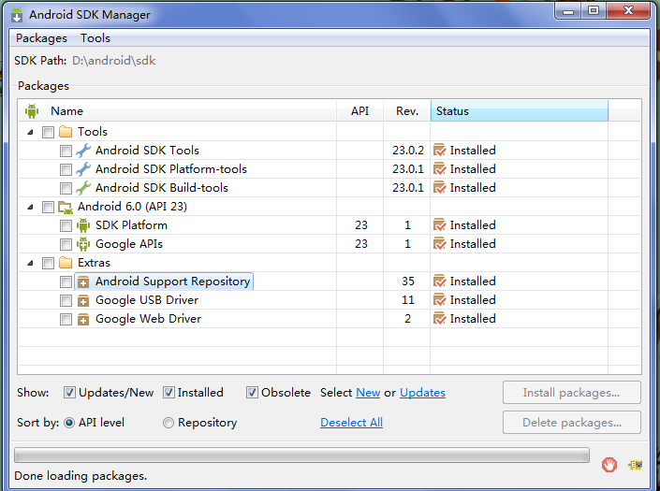Check the Google APIs checkbox
The height and width of the screenshot is (491, 660).
66,244
